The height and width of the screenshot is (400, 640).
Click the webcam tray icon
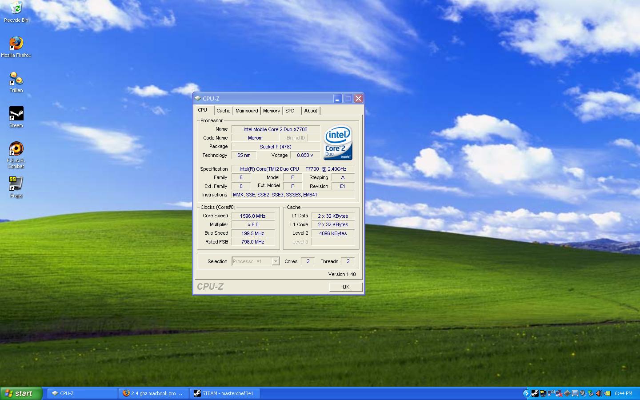pos(583,393)
